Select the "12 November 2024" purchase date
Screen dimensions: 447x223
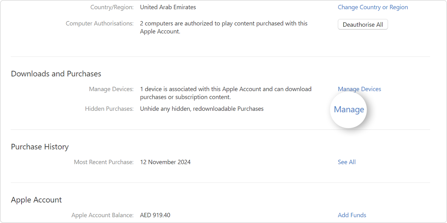pos(165,162)
